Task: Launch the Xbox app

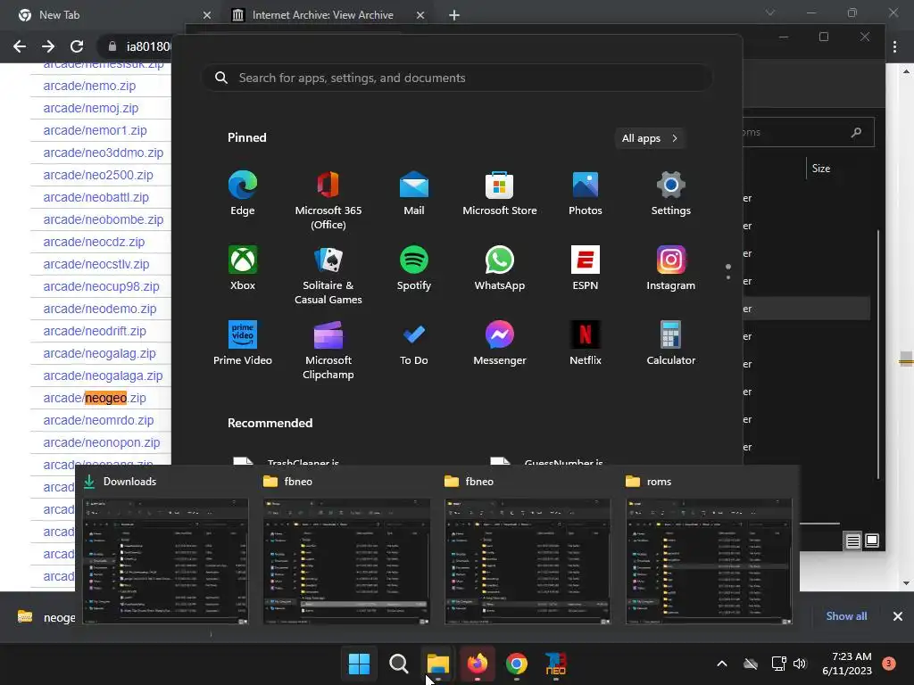Action: 243,268
